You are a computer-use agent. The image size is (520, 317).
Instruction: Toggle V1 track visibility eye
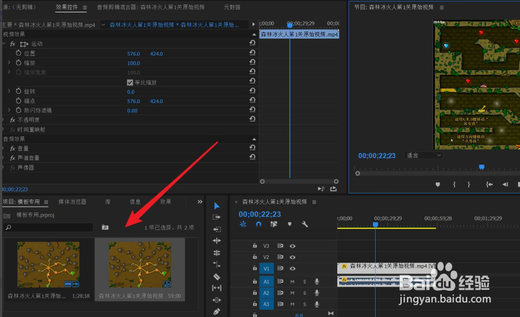pyautogui.click(x=292, y=269)
